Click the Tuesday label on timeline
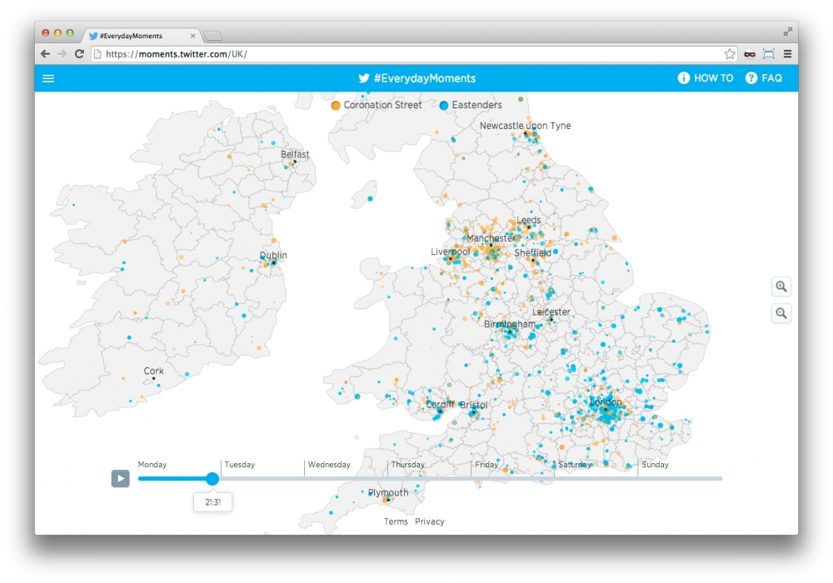The image size is (833, 583). click(x=240, y=465)
